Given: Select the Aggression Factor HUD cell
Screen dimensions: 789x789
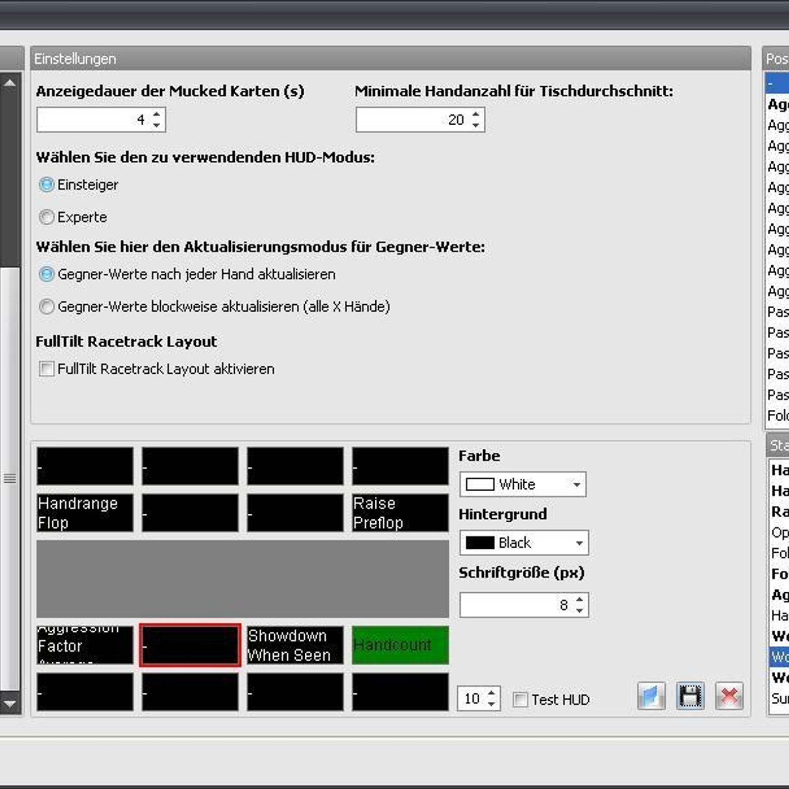Looking at the screenshot, I should [x=85, y=645].
